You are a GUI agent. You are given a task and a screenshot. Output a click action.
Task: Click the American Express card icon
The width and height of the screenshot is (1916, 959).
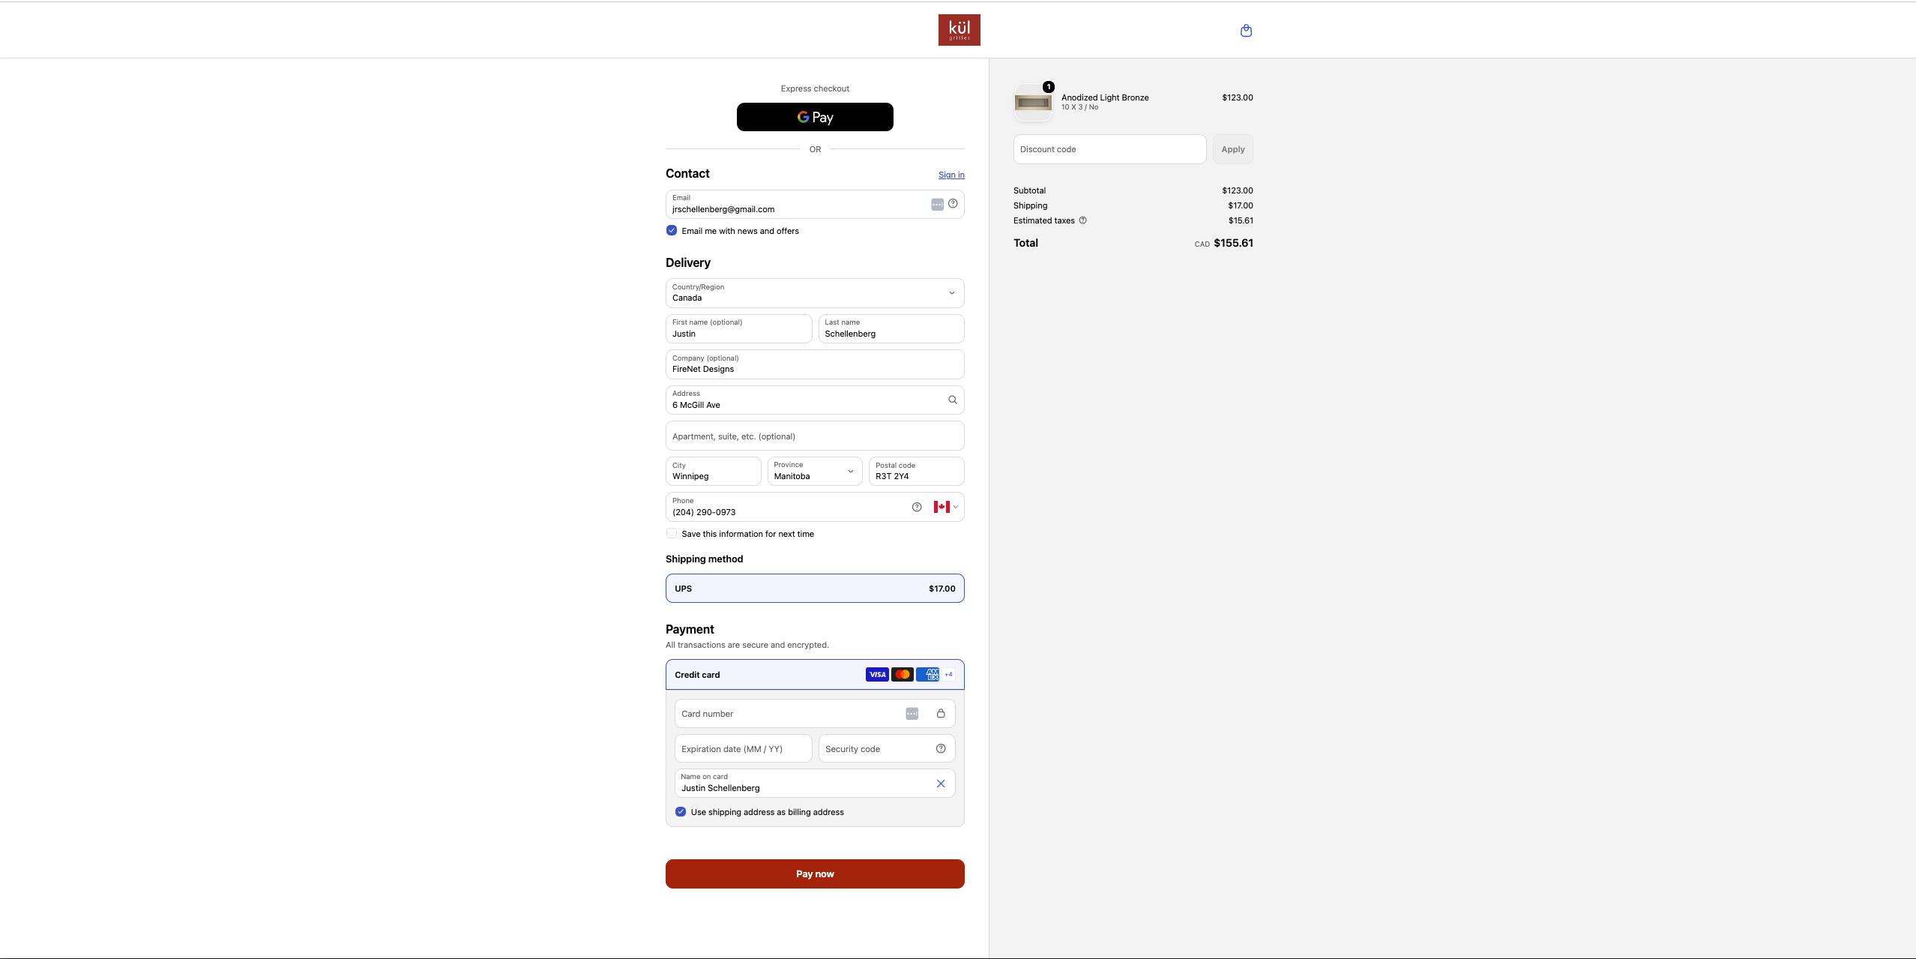(927, 675)
